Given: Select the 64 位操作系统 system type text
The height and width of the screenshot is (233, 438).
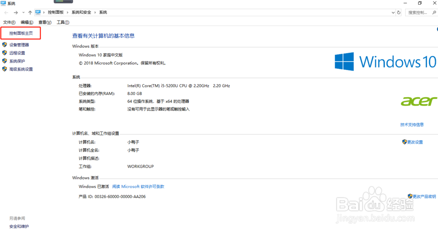Looking at the screenshot, I should coord(158,101).
